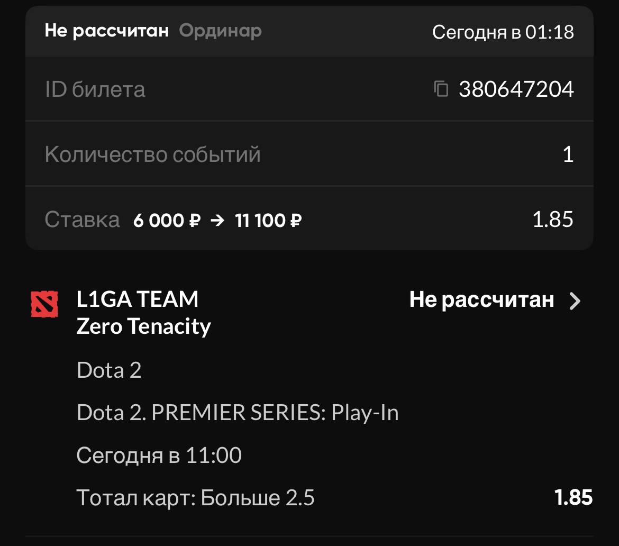
Task: Open the L1GA TEAM team name
Action: pyautogui.click(x=138, y=300)
